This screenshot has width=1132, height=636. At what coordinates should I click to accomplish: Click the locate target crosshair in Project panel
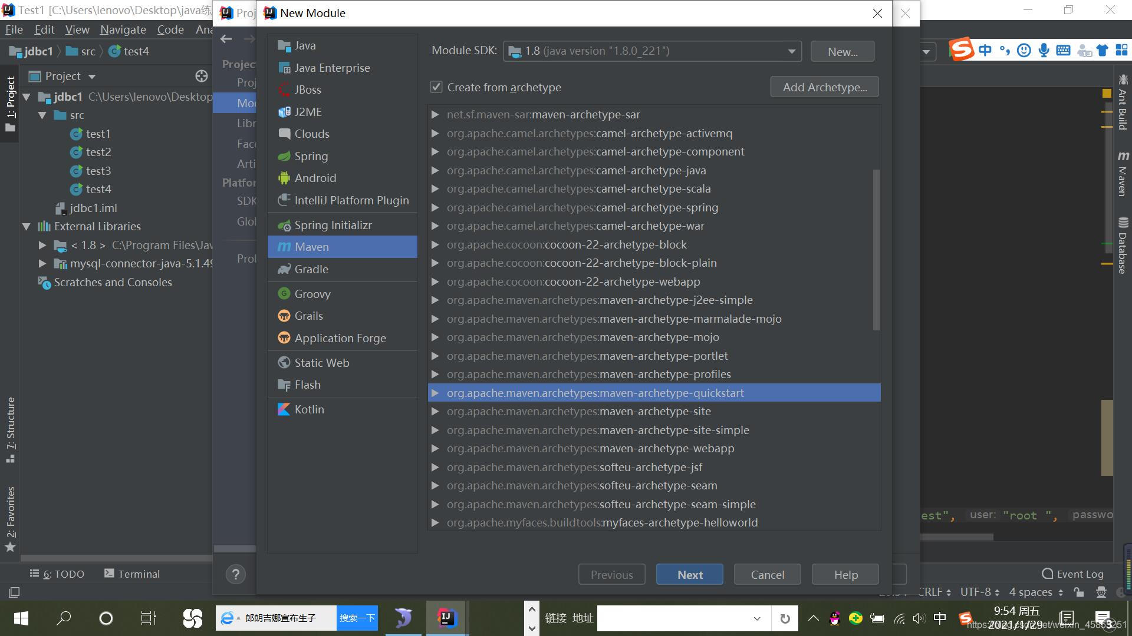pos(202,76)
